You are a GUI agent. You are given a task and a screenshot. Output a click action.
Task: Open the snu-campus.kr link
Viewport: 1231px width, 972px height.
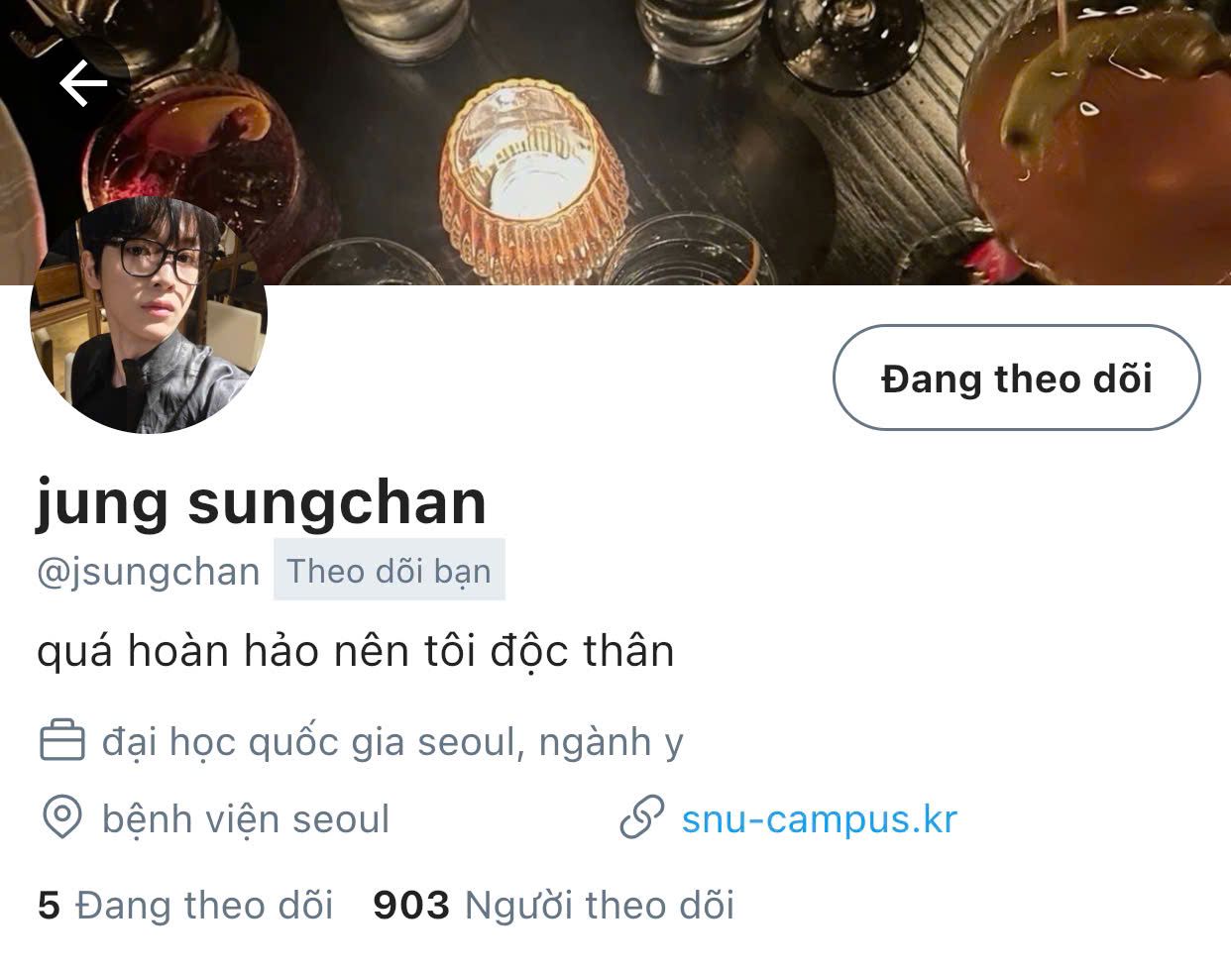(x=819, y=819)
